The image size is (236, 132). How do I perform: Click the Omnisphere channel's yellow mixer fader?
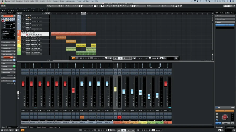(115, 89)
